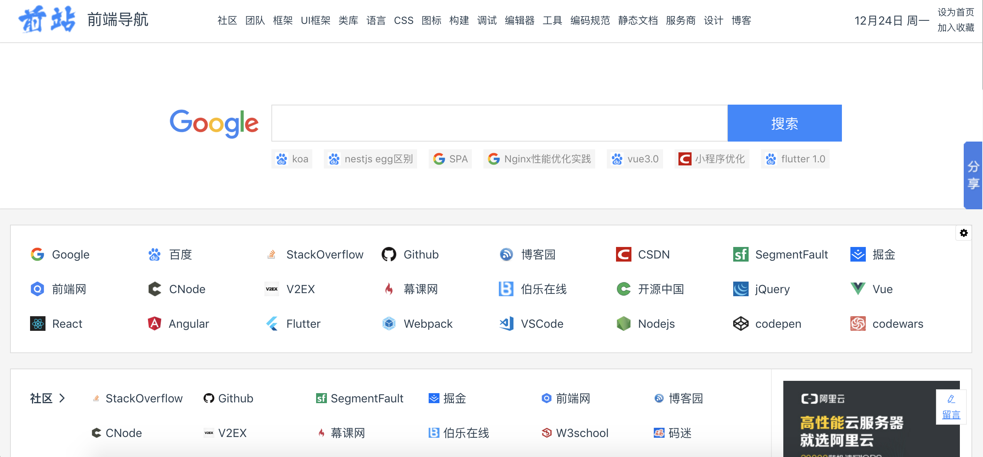This screenshot has width=983, height=457.
Task: Click the 幕课网 flame icon in the top grid
Action: click(x=389, y=289)
